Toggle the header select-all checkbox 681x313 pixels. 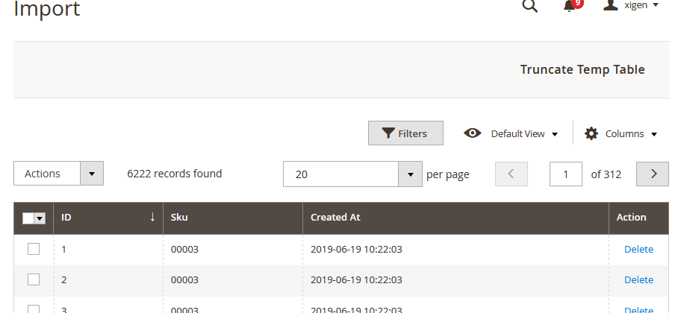click(x=28, y=218)
